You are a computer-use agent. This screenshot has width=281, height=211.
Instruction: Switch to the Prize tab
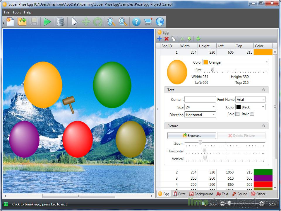179,194
